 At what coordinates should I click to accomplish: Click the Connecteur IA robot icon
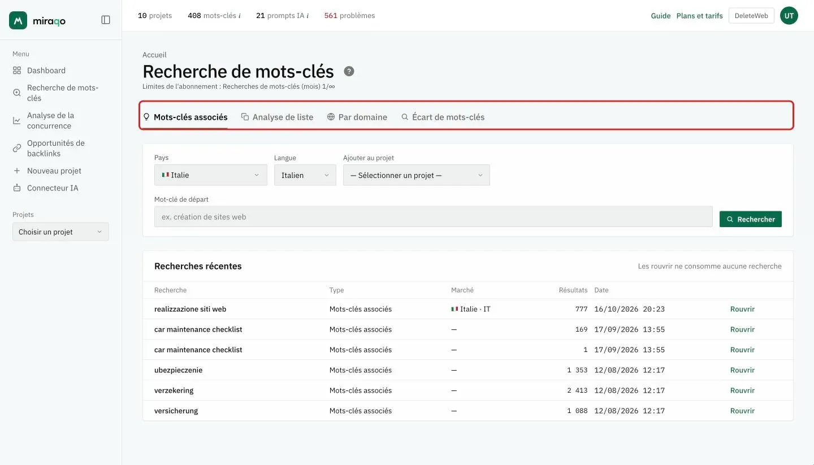point(17,188)
